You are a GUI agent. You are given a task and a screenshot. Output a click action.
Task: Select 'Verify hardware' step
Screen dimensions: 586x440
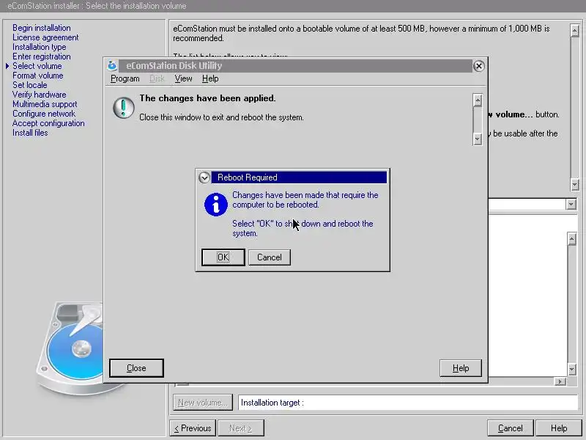40,95
